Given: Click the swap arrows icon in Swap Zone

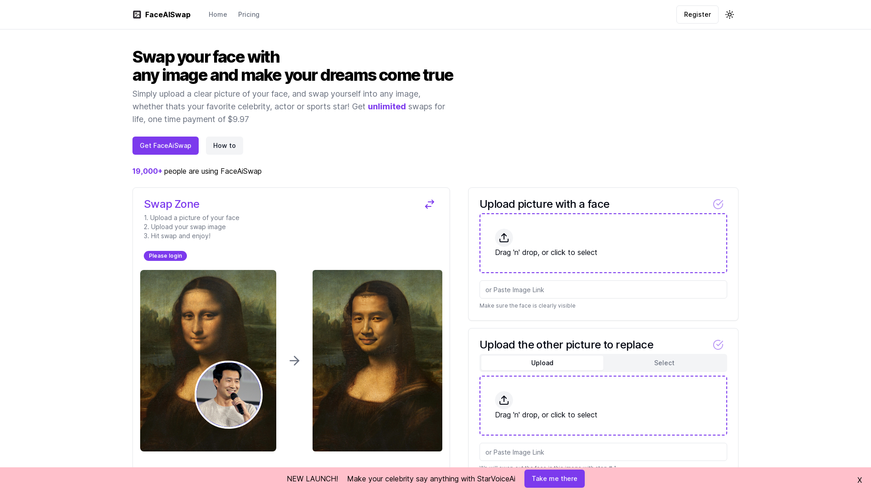Looking at the screenshot, I should pos(430,204).
